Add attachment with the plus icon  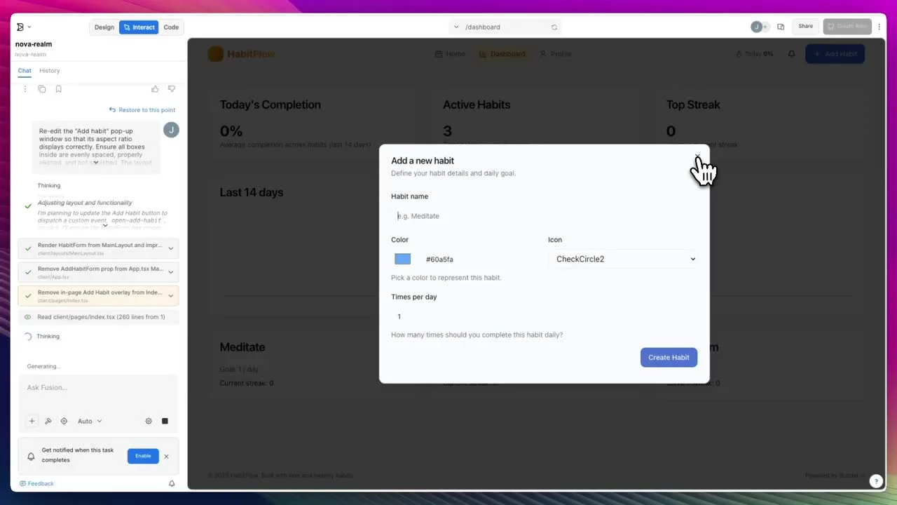[x=32, y=421]
